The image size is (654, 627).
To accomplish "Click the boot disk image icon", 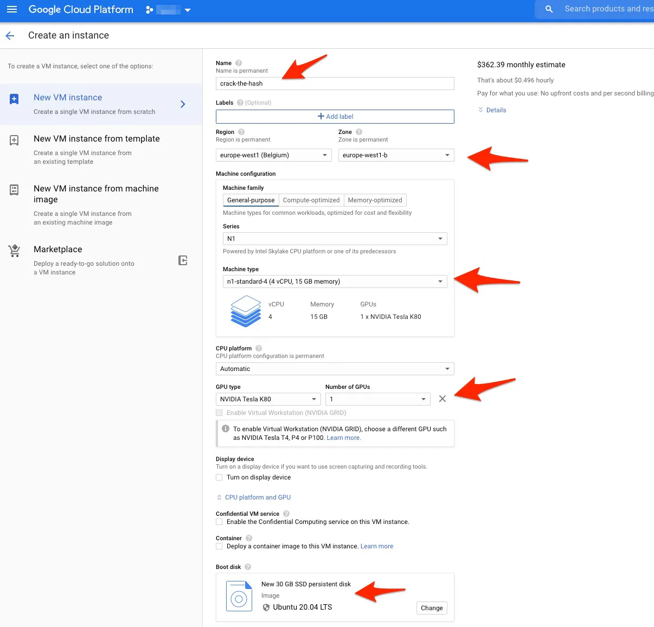I will [239, 596].
